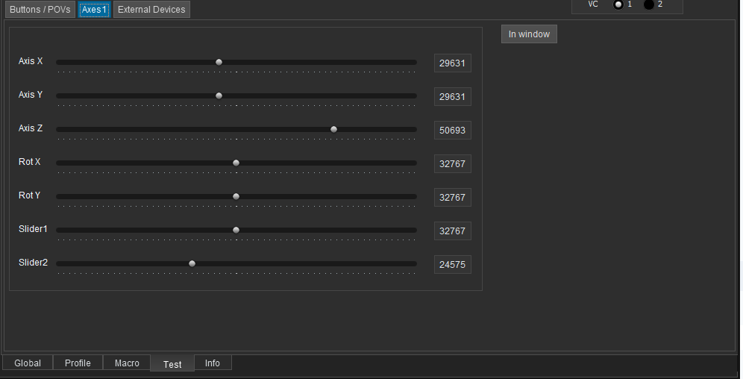Click the Axis Z slider knob
The width and height of the screenshot is (743, 379).
pyautogui.click(x=333, y=129)
